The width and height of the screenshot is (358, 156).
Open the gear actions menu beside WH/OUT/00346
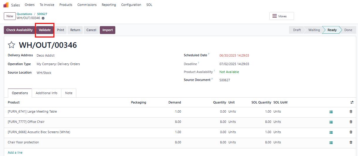43,18
